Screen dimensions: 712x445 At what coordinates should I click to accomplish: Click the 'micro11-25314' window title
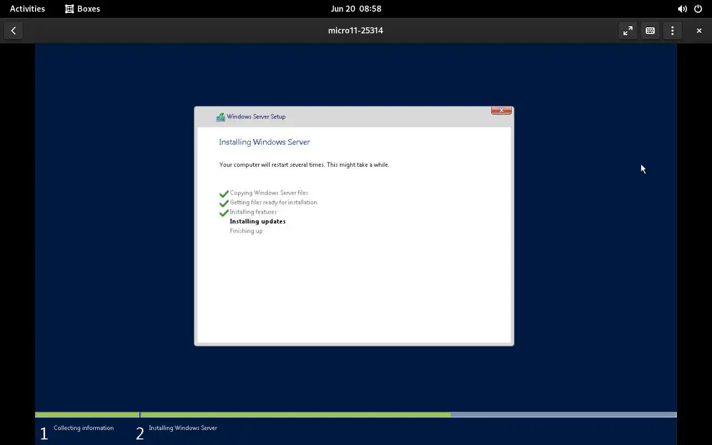pyautogui.click(x=356, y=31)
